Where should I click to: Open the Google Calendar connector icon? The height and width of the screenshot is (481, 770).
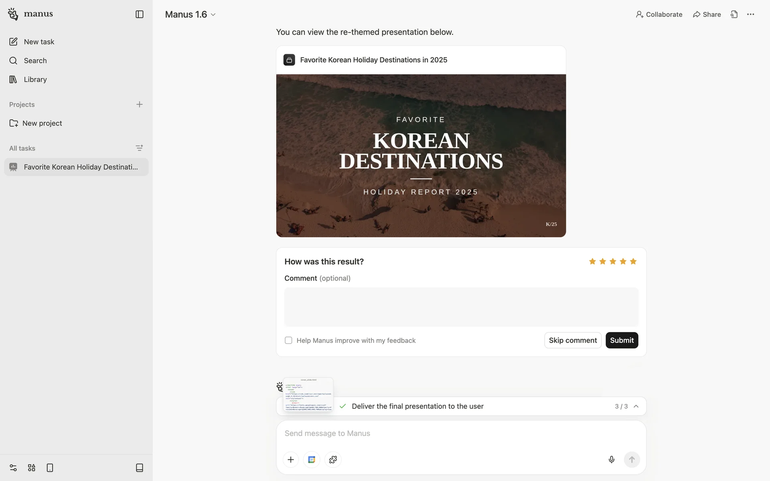tap(312, 459)
